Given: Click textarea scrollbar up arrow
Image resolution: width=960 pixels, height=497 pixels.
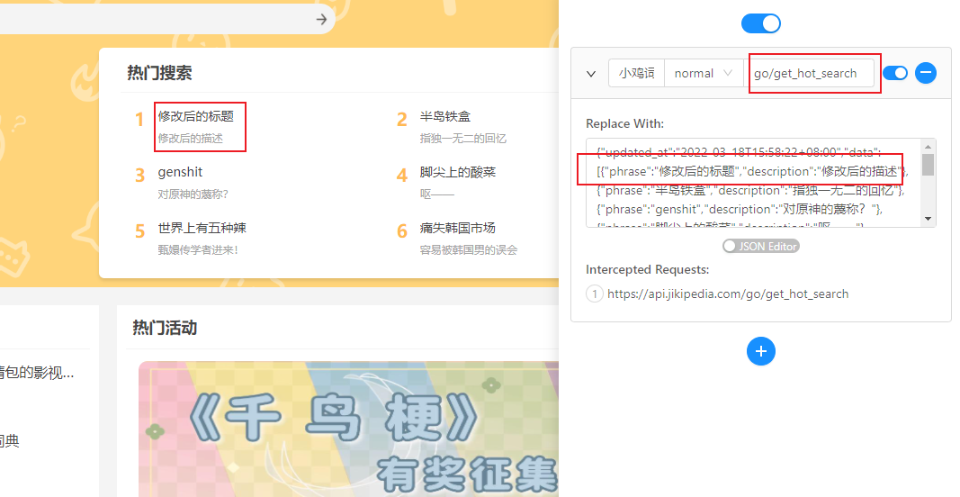Looking at the screenshot, I should pos(929,147).
